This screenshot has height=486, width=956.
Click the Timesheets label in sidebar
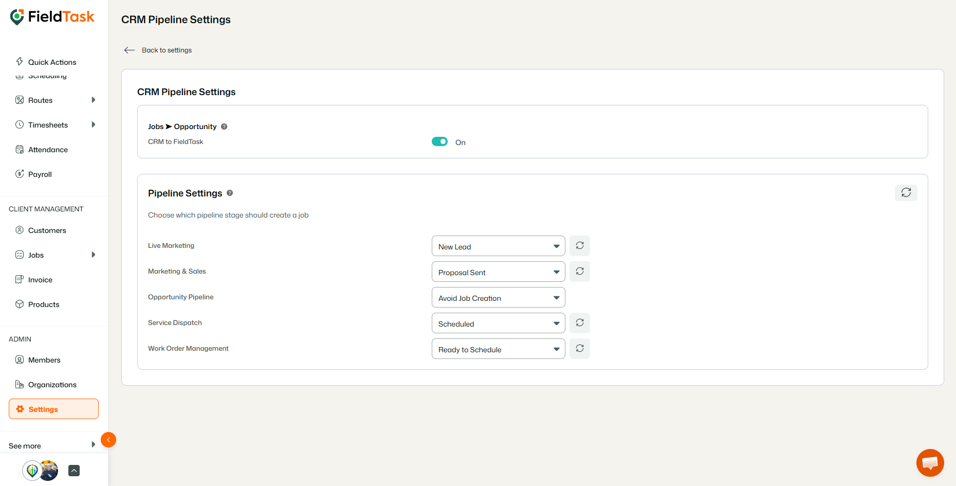click(48, 125)
